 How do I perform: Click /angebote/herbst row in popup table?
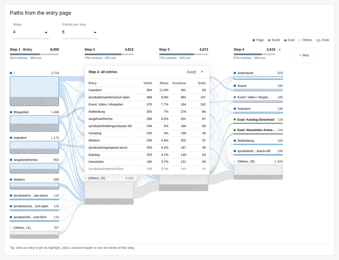(x=147, y=119)
